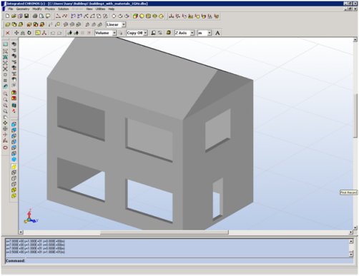
Task: Open the Linear dropdown
Action: (116, 24)
